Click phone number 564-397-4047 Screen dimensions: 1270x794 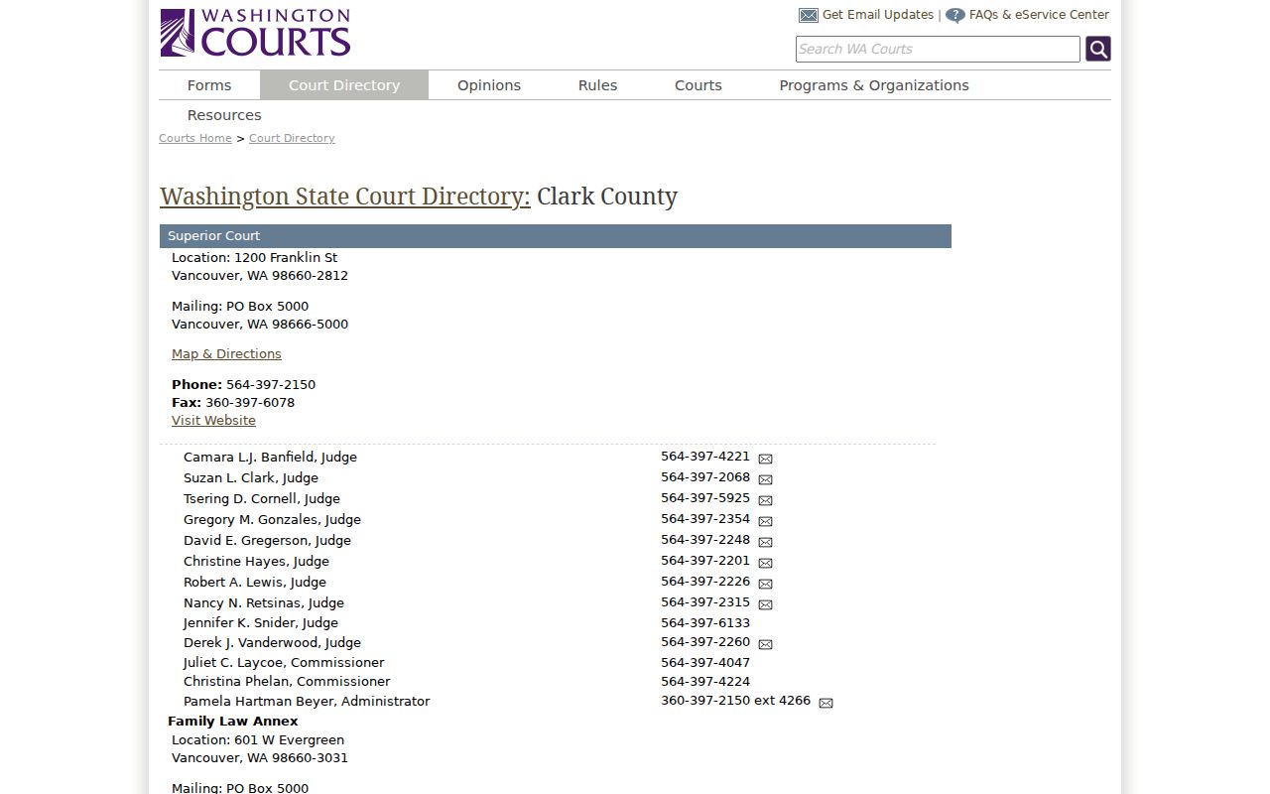705,663
